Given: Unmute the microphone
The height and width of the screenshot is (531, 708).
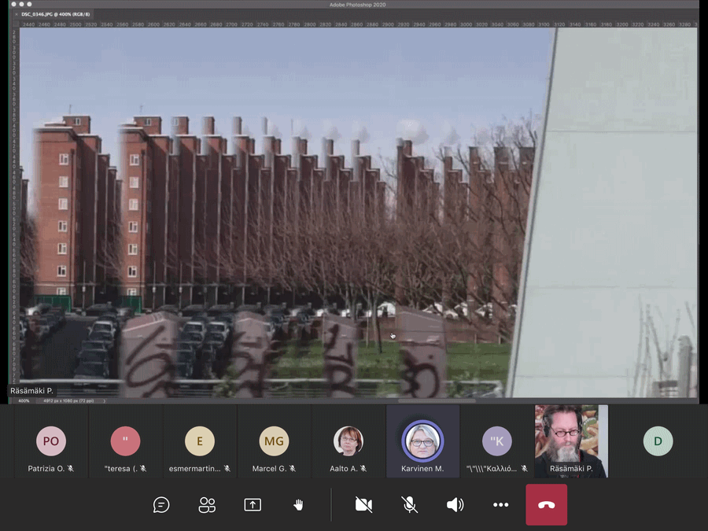Looking at the screenshot, I should tap(410, 505).
